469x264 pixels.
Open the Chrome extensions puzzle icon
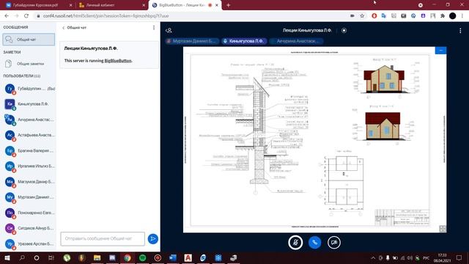[x=443, y=16]
